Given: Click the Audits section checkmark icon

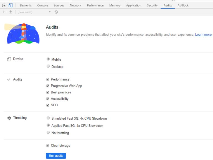Looking at the screenshot, I should point(9,79).
